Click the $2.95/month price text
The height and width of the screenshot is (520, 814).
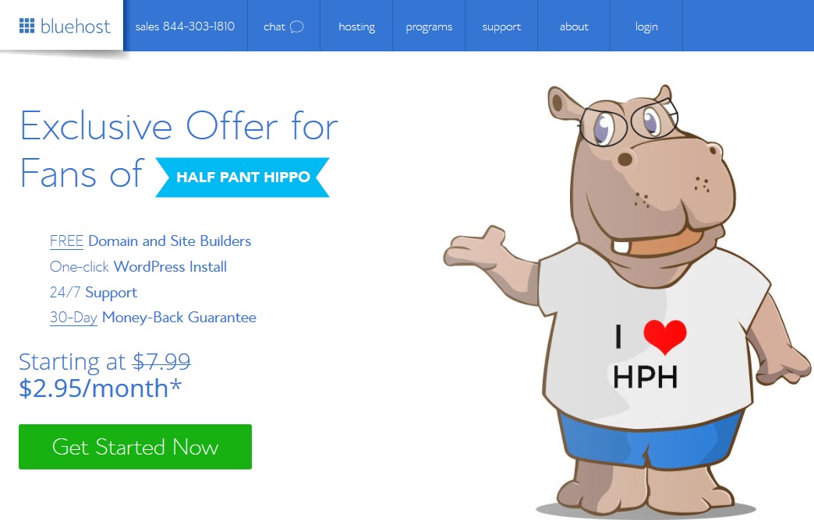pyautogui.click(x=101, y=388)
